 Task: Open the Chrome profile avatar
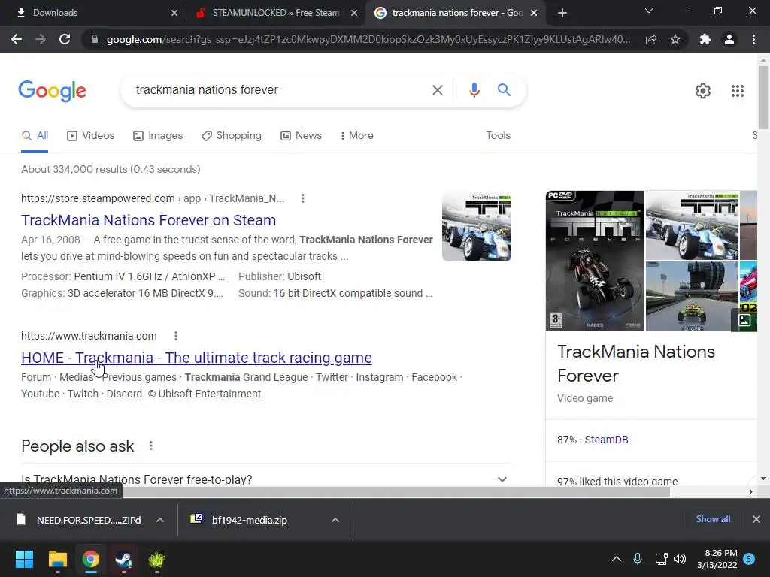pos(729,39)
